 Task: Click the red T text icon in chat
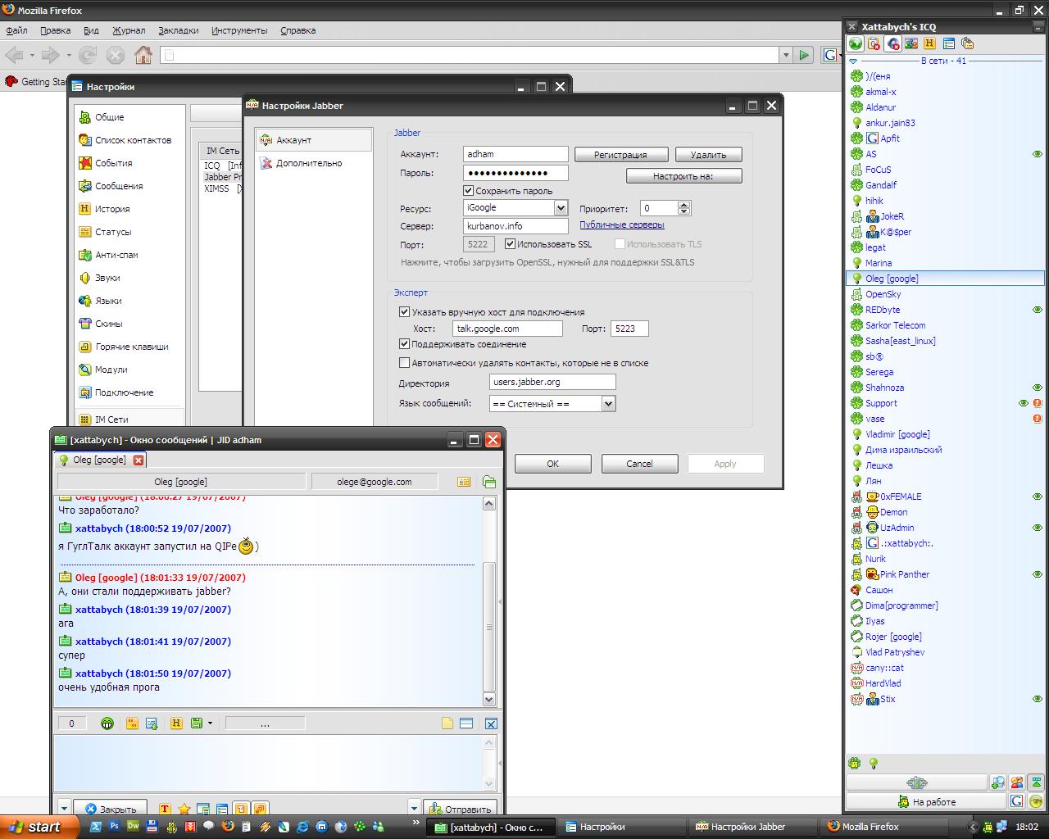coord(165,810)
